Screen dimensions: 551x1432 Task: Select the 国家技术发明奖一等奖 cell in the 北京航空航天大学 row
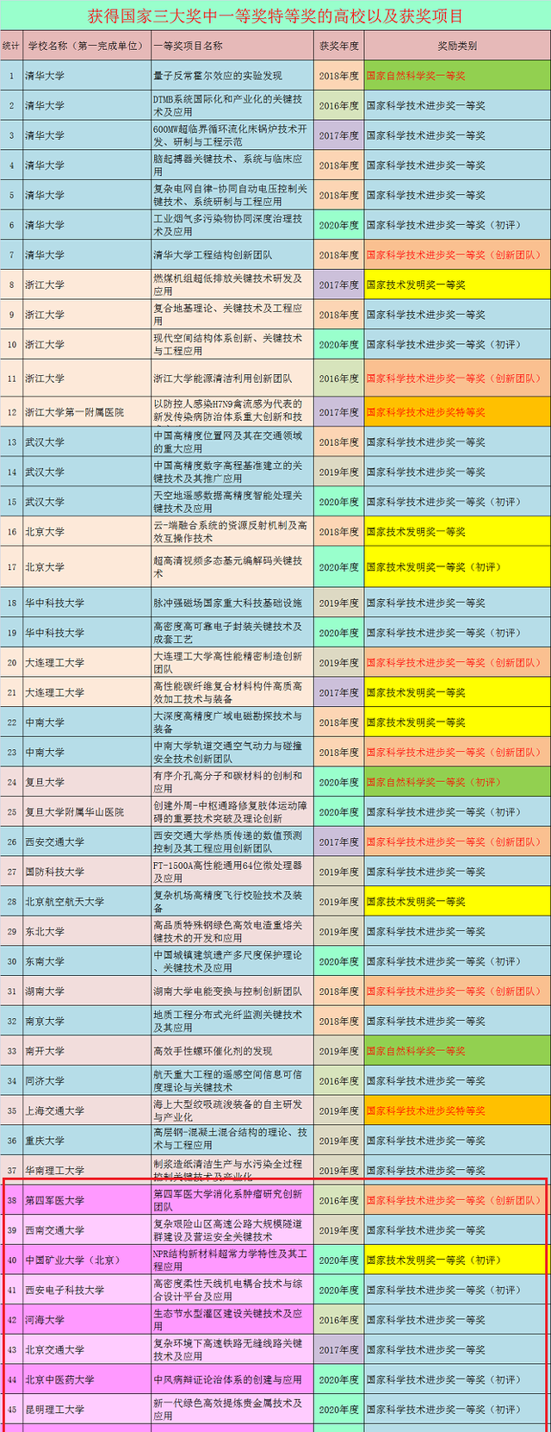(x=457, y=902)
